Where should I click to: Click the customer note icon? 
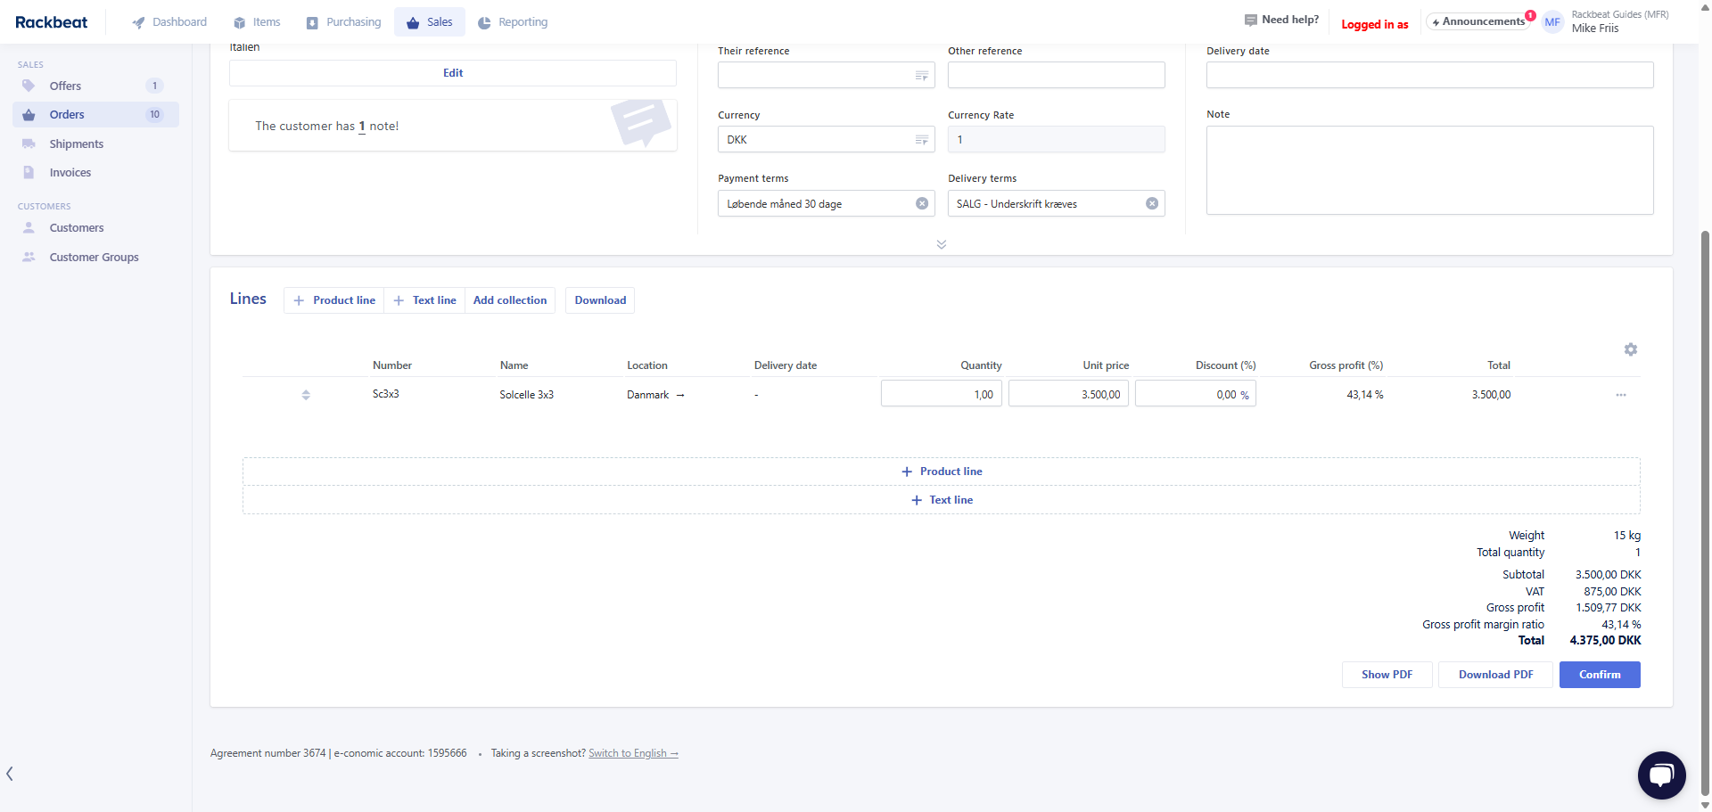pyautogui.click(x=640, y=124)
